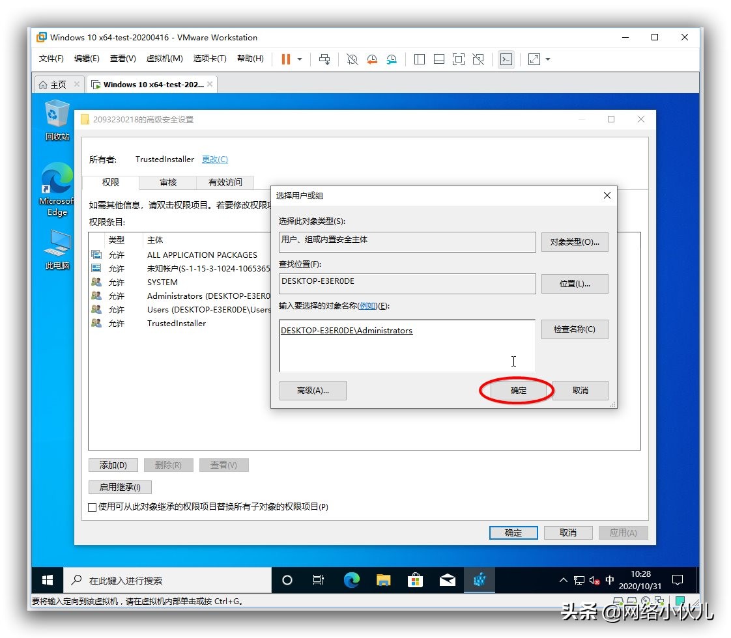This screenshot has height=638, width=731.
Task: Select the SYSTEM permission entry
Action: pos(162,282)
